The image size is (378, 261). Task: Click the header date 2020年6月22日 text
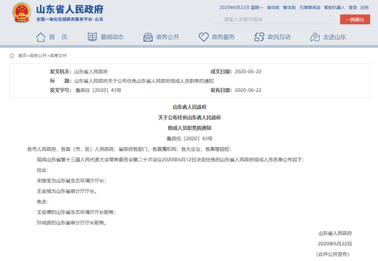(x=234, y=8)
